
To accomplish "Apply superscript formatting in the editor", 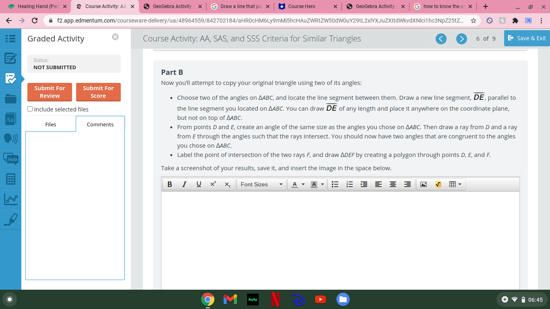I will [213, 184].
